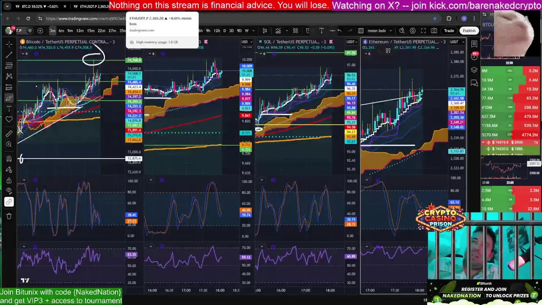This screenshot has width=542, height=305.
Task: Select the brush drawing tool
Action: pyautogui.click(x=9, y=98)
